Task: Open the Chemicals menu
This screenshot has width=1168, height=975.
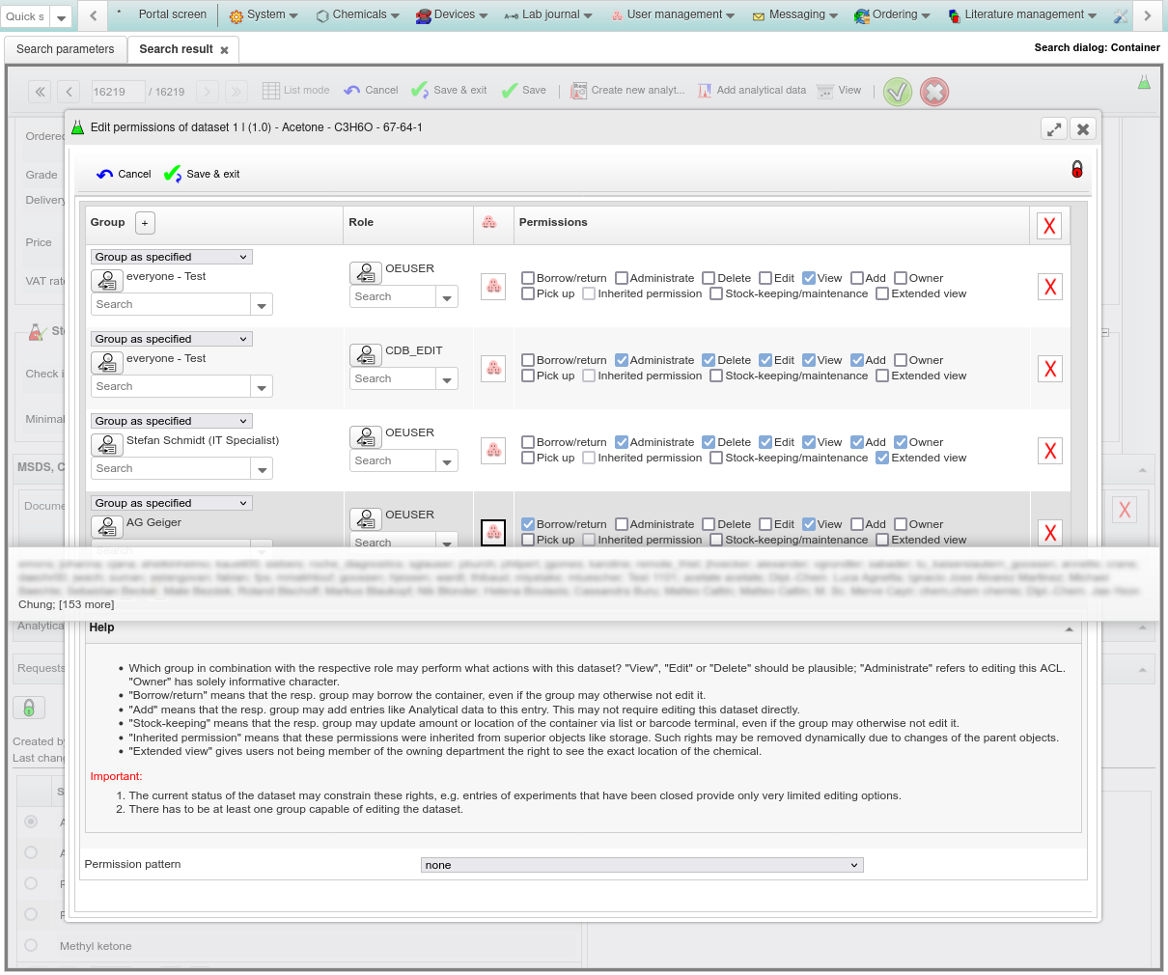Action: (358, 14)
